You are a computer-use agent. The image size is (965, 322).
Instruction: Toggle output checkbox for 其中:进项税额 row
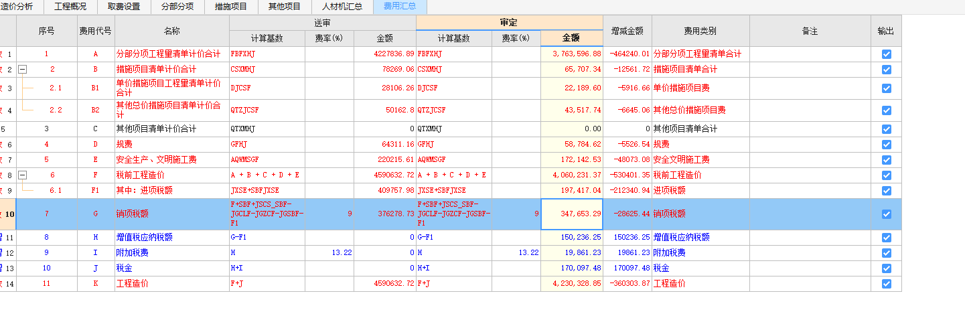887,191
